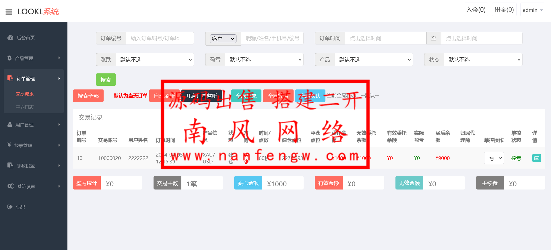Image resolution: width=551 pixels, height=250 pixels.
Task: Click the dashboard icon beside 后台首页
Action: click(10, 38)
